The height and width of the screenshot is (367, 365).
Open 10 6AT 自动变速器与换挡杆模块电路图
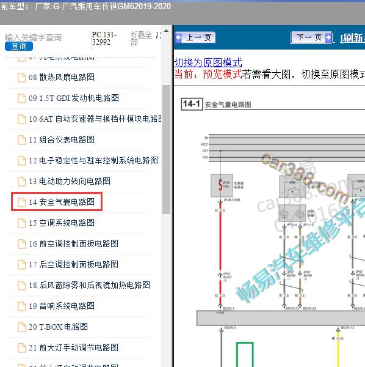pyautogui.click(x=95, y=119)
